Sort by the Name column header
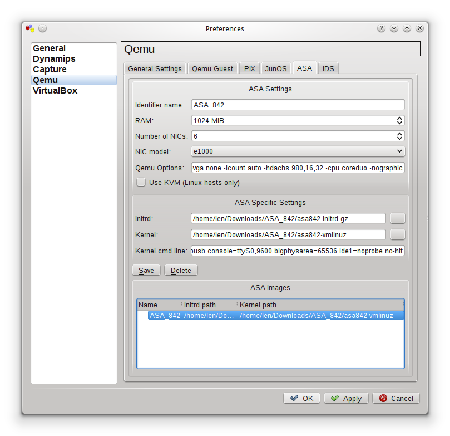This screenshot has width=450, height=436. coord(159,305)
